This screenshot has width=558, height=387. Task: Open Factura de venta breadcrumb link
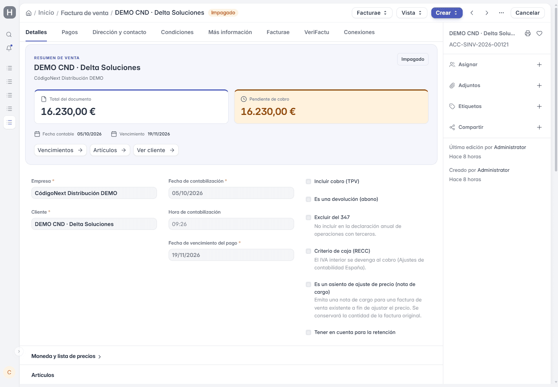click(84, 13)
